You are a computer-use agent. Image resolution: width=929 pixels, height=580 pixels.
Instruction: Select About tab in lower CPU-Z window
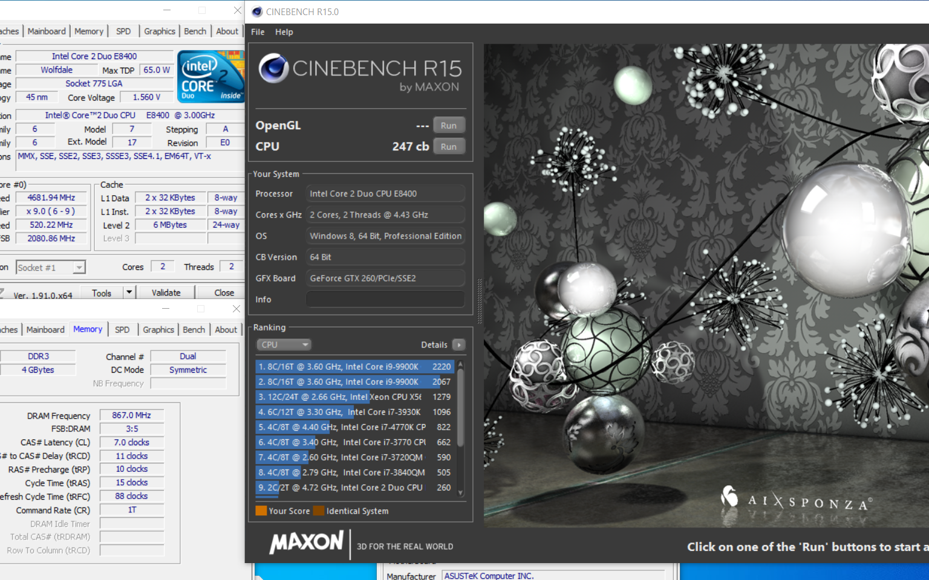226,330
